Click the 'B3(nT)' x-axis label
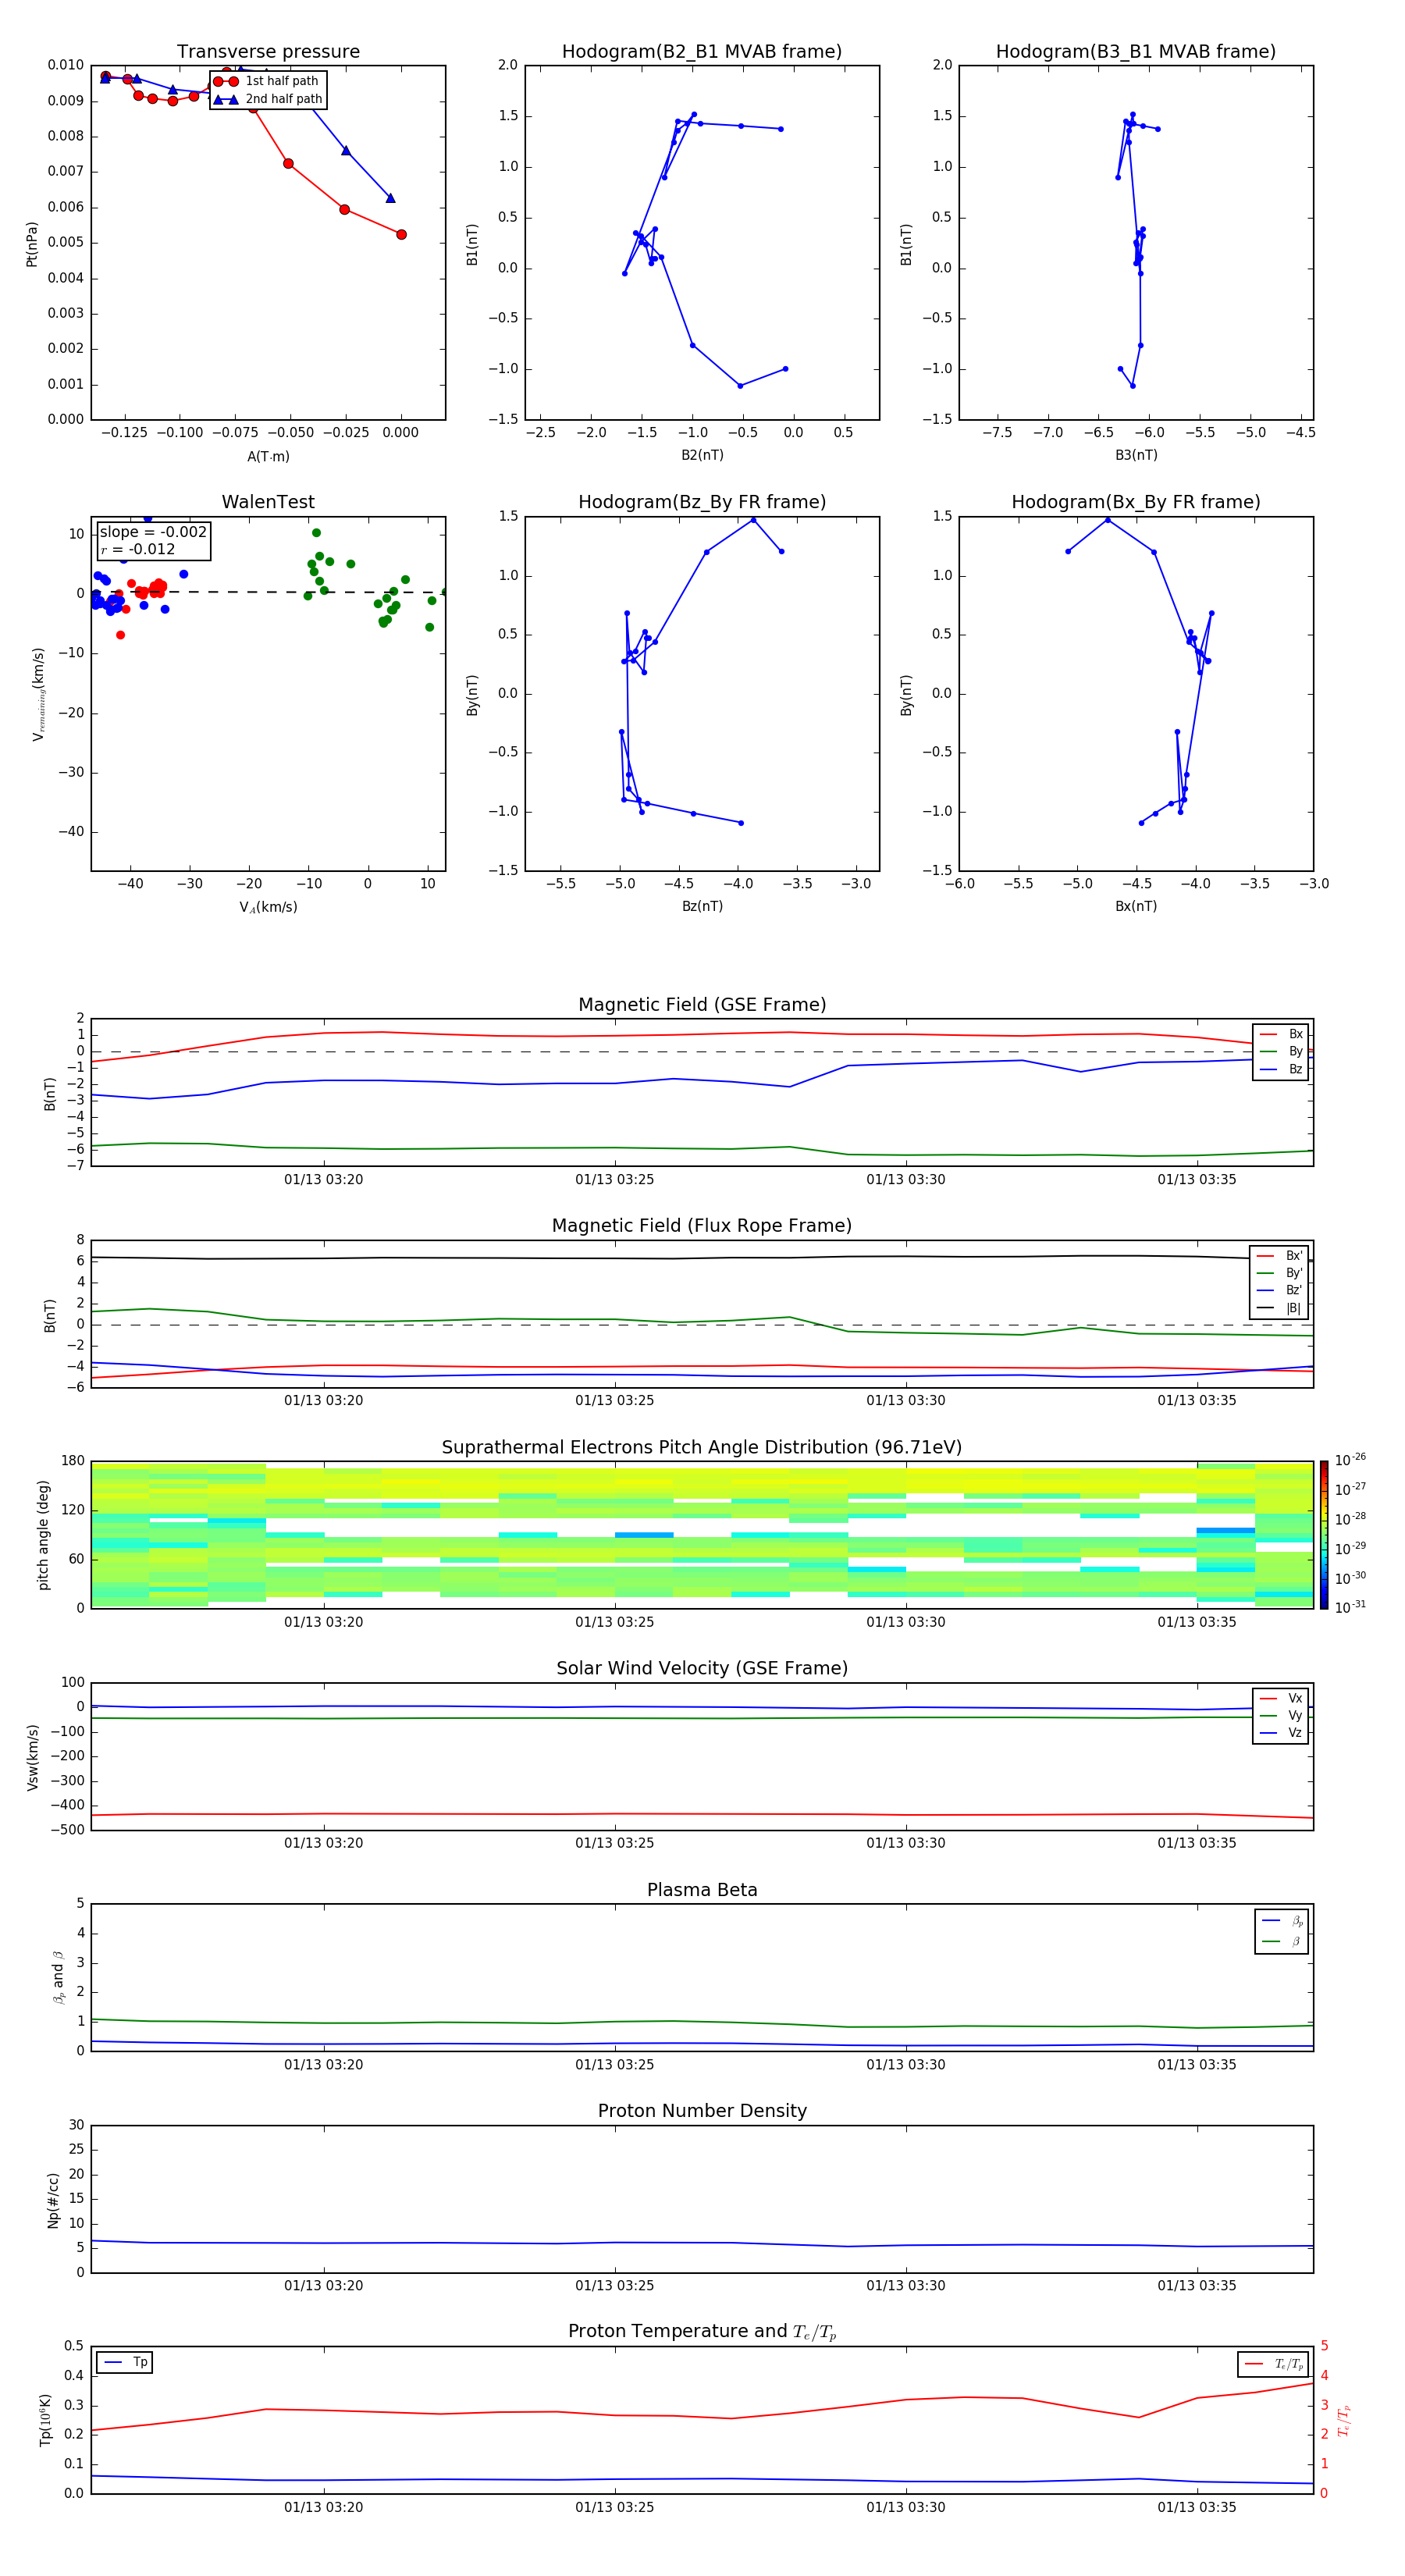Image resolution: width=1405 pixels, height=2576 pixels. (x=1136, y=455)
